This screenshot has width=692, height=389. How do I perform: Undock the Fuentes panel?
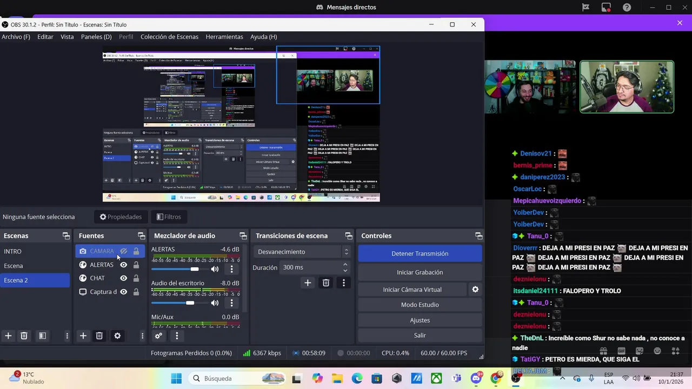(x=141, y=236)
